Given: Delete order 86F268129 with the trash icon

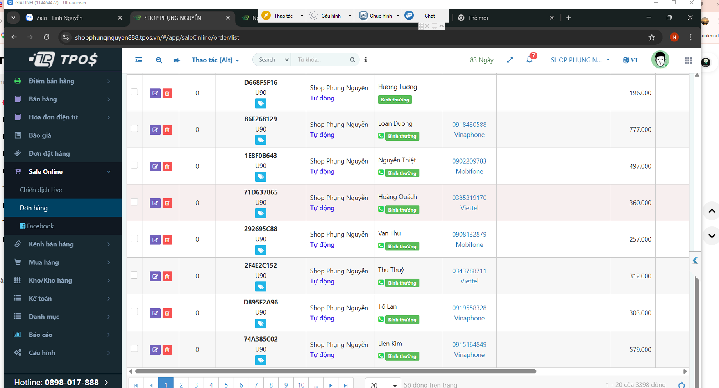Looking at the screenshot, I should (167, 130).
